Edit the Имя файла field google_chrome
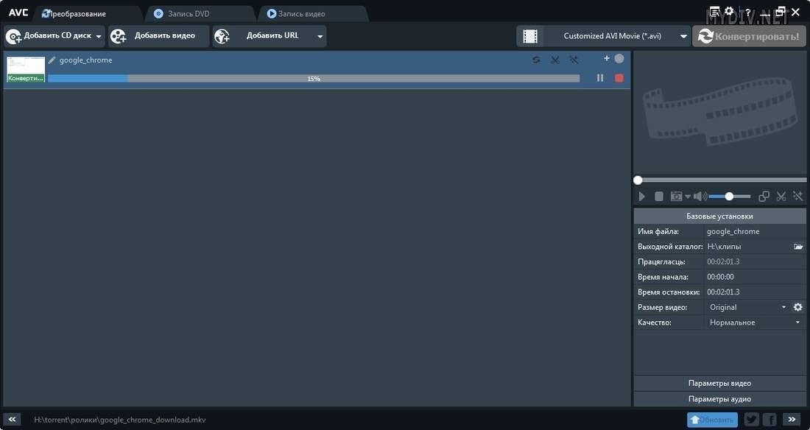810x430 pixels. (x=754, y=231)
